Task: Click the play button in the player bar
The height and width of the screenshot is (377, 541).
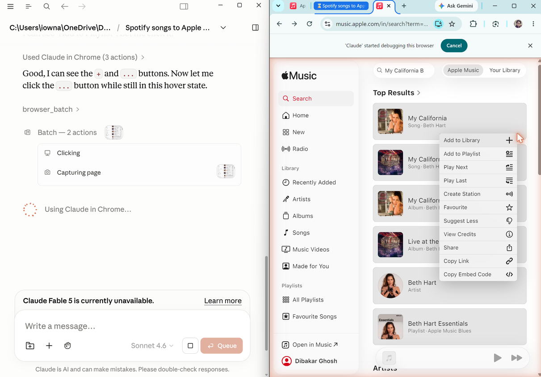Action: [x=497, y=358]
